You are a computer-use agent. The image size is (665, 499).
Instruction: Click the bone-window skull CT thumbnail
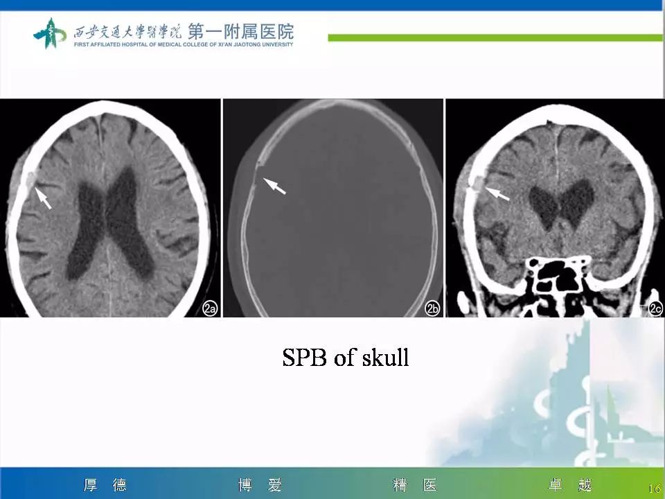[335, 208]
